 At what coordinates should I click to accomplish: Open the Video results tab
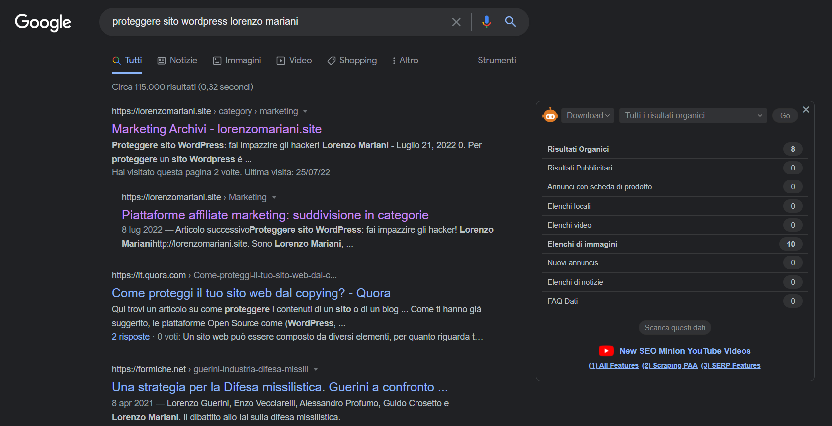tap(294, 60)
